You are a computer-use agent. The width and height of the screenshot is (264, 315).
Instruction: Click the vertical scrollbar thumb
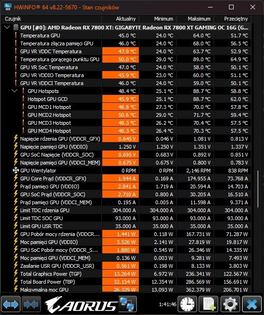click(258, 189)
